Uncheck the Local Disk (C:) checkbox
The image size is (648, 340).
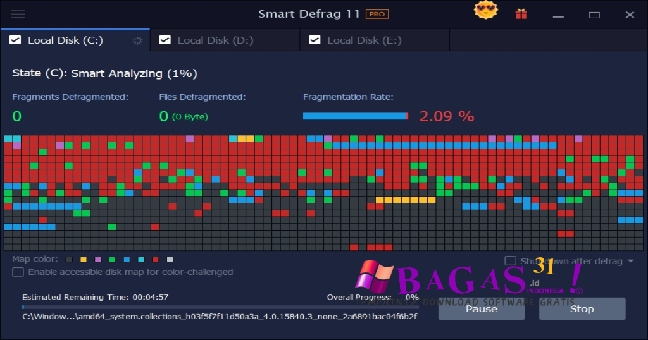pos(15,40)
